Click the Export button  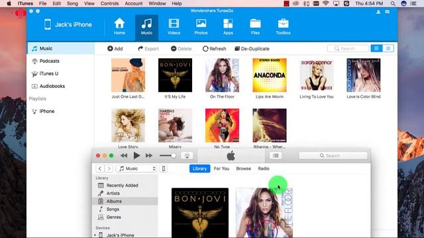(x=148, y=48)
